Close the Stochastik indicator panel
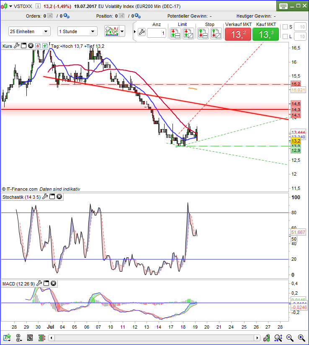Viewport: 309px width, 345px height. (x=59, y=197)
